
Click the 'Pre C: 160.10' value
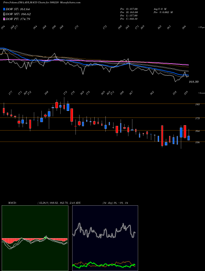129,19
